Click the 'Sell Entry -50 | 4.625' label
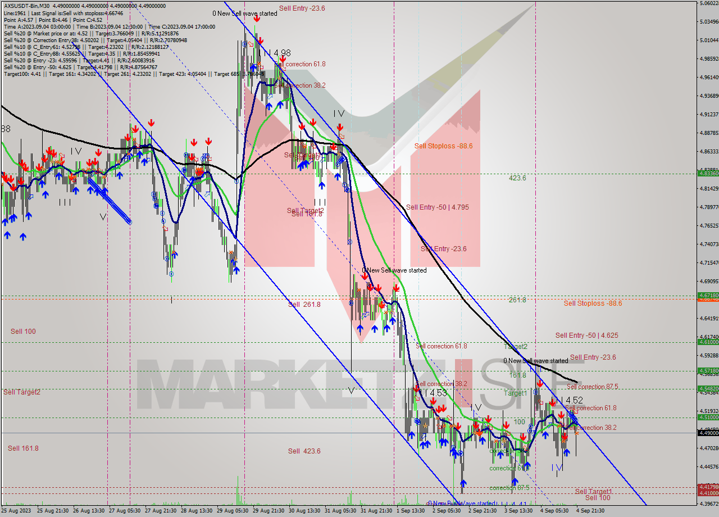This screenshot has width=719, height=517. (x=586, y=335)
